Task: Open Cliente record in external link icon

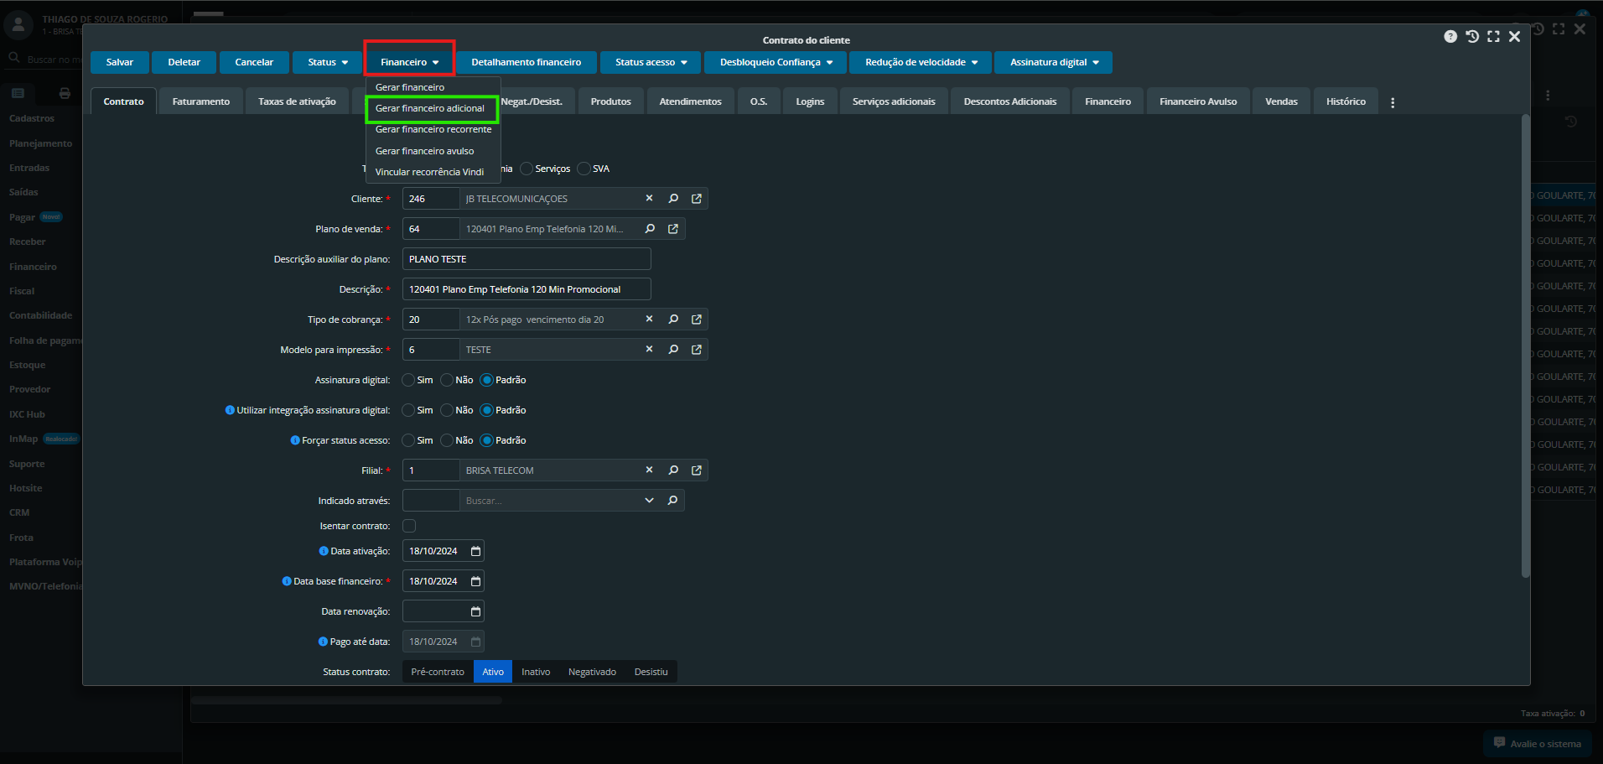Action: 697,199
